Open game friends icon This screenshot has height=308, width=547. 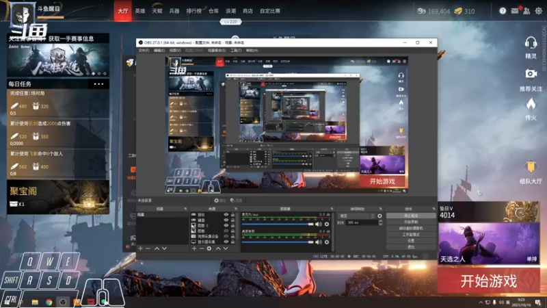[526, 11]
